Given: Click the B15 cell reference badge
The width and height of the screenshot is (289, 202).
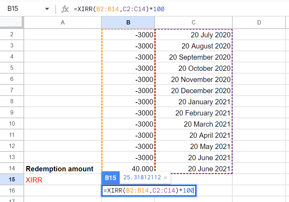Looking at the screenshot, I should pos(110,178).
